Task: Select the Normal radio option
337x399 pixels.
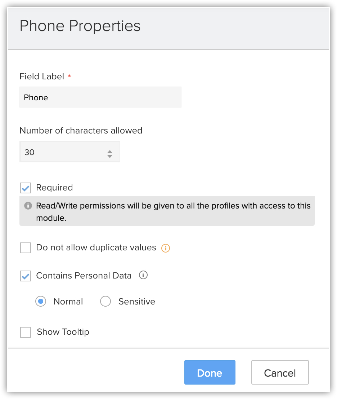Action: coord(41,301)
